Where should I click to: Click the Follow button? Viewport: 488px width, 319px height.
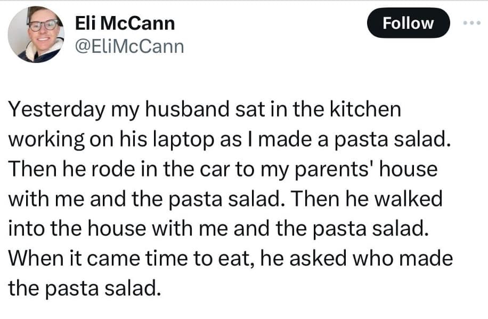[x=409, y=23]
